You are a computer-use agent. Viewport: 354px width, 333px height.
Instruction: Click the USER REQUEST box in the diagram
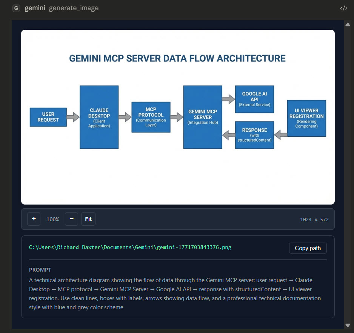click(48, 117)
